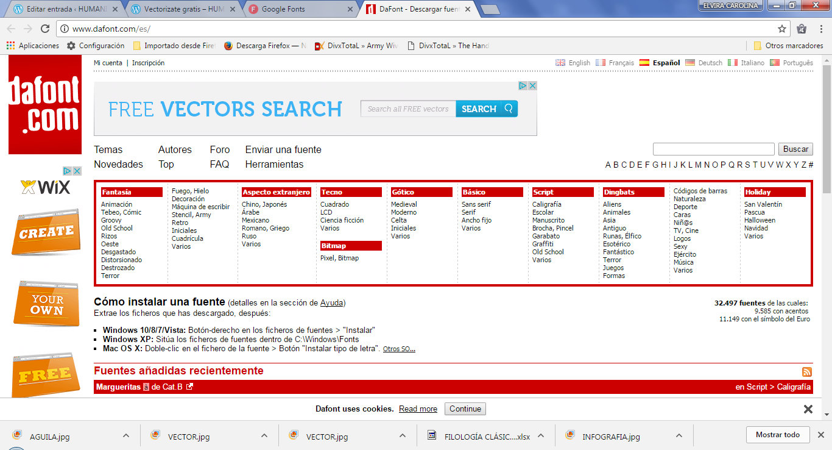Screen dimensions: 832x450
Task: Expand INFOGRAFIA.jpg download menu chevron
Action: [679, 435]
